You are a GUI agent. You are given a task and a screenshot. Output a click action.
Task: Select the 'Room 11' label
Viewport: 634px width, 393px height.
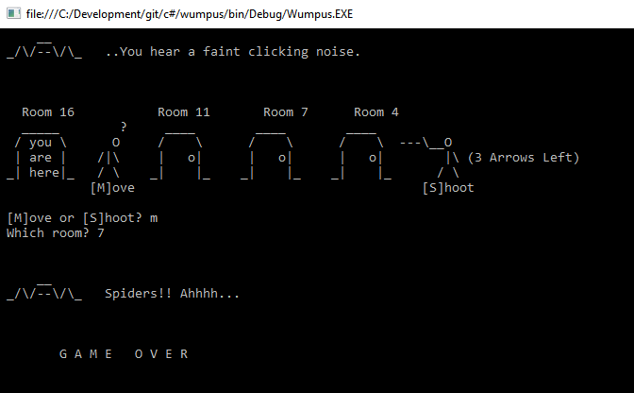(184, 112)
